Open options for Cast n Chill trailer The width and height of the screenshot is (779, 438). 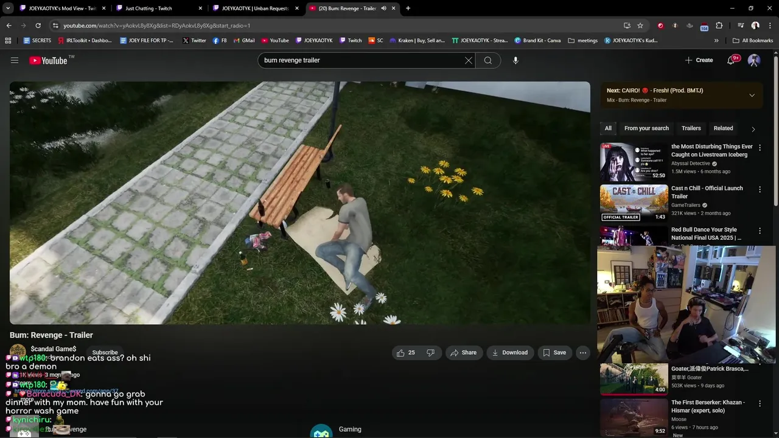pyautogui.click(x=760, y=190)
